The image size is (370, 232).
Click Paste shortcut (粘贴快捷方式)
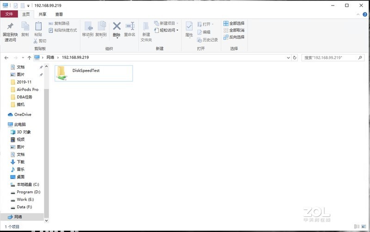(x=63, y=30)
